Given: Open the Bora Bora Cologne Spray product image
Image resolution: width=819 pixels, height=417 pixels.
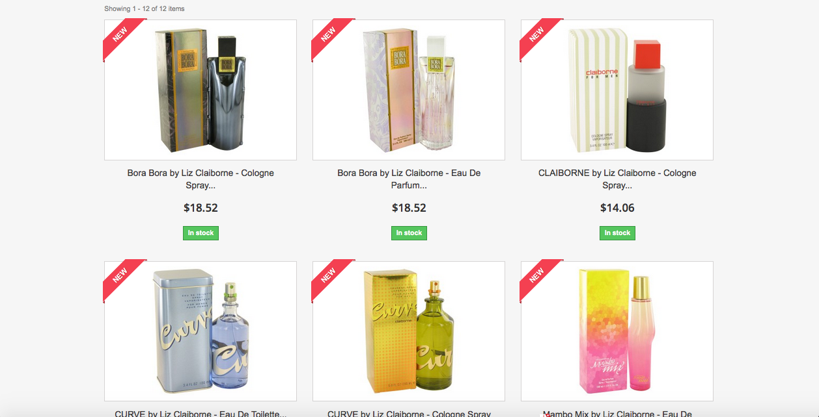Looking at the screenshot, I should pos(201,90).
